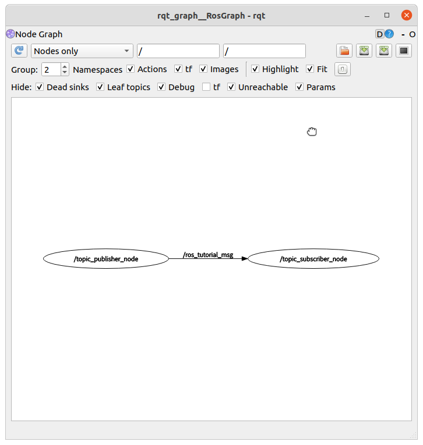Click the Node Graph plugin icon
The image size is (423, 445).
(10, 34)
